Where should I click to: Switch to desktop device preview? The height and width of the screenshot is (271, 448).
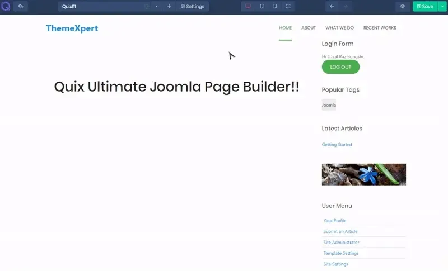coord(248,6)
